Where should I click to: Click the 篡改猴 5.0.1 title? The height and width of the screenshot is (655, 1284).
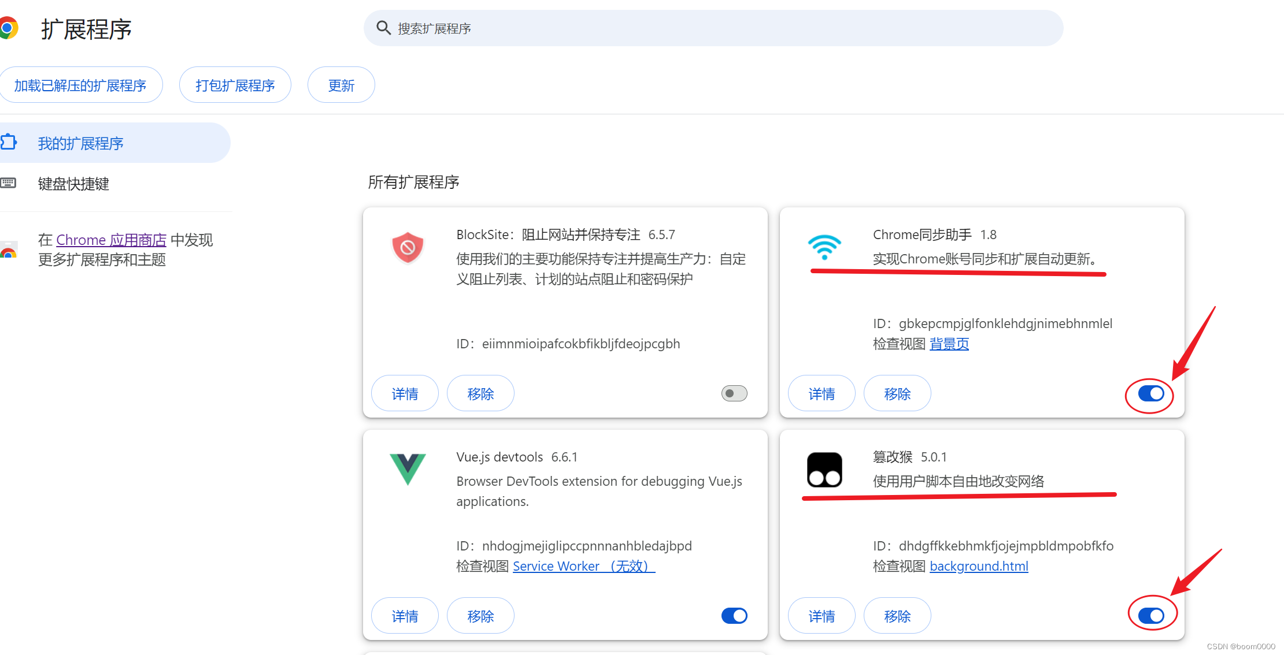[x=910, y=457]
